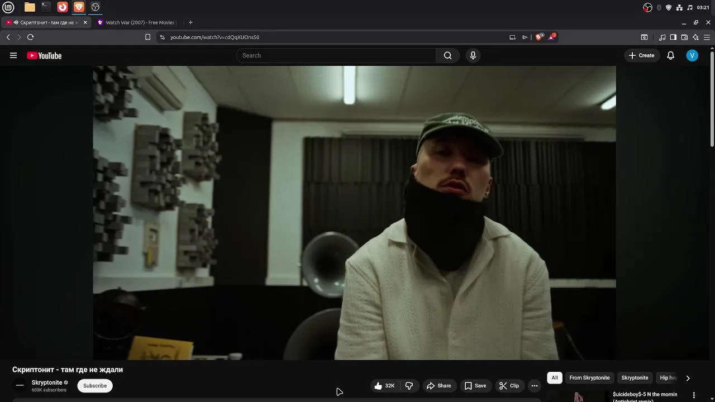Reload the YouTube page
Image resolution: width=715 pixels, height=402 pixels.
click(30, 37)
